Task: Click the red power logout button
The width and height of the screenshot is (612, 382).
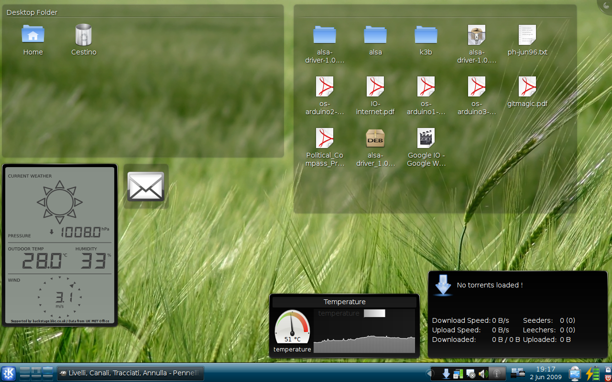Action: click(608, 378)
